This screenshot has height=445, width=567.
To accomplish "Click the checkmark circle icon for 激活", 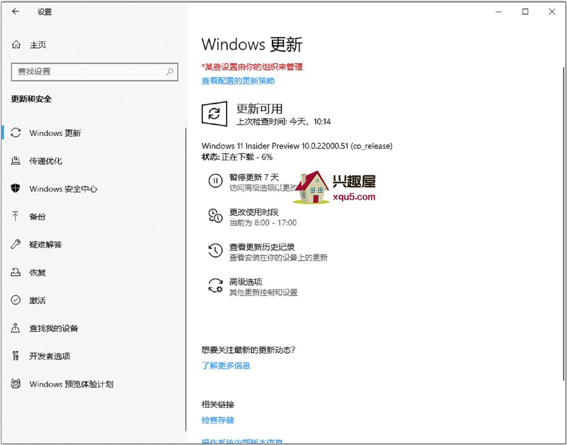I will tap(16, 300).
